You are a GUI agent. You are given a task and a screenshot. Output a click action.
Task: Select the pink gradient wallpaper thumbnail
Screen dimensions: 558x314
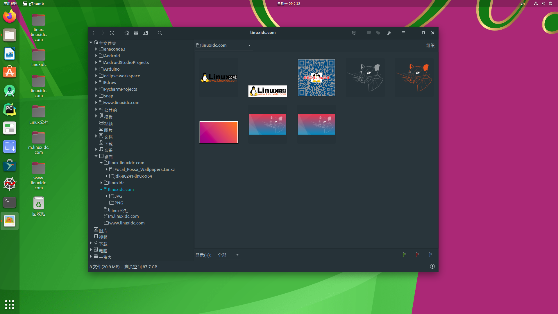coord(218,132)
